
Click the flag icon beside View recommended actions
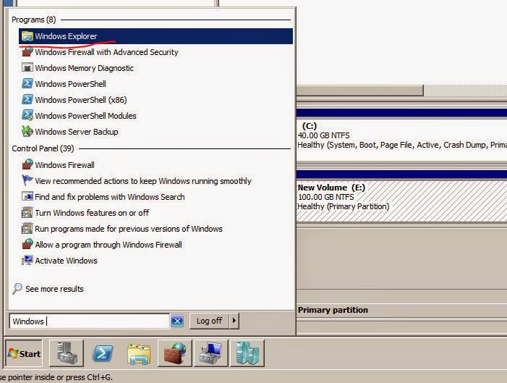click(27, 180)
